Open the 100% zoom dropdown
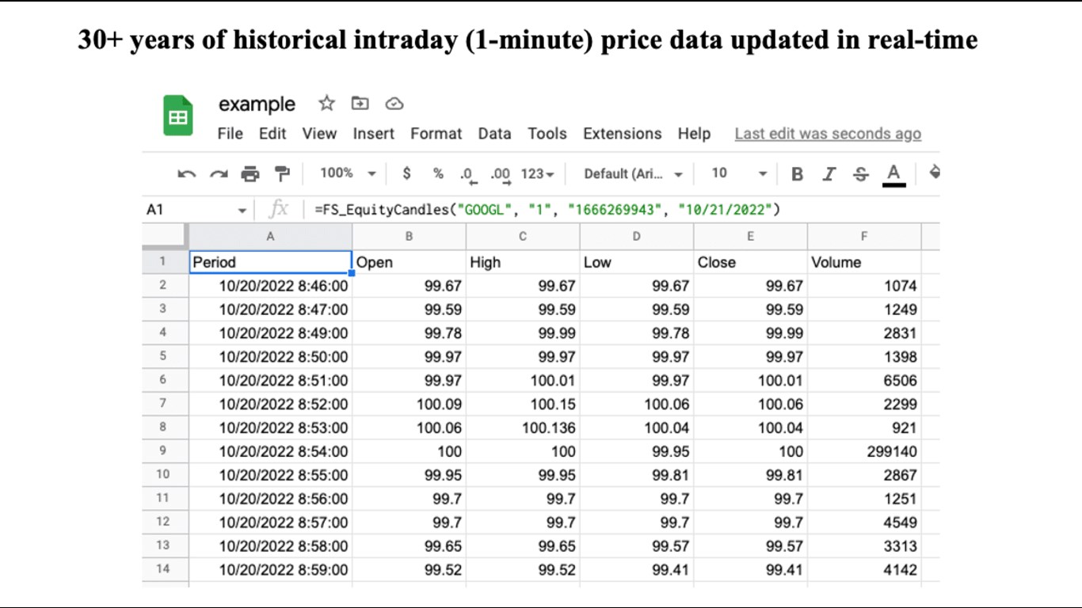Image resolution: width=1082 pixels, height=608 pixels. tap(348, 173)
